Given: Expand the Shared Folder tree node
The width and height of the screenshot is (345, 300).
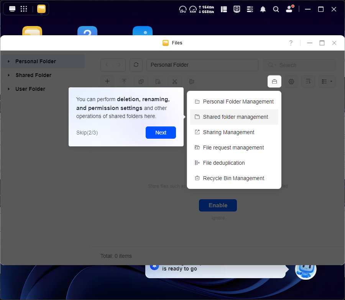Looking at the screenshot, I should pos(9,75).
